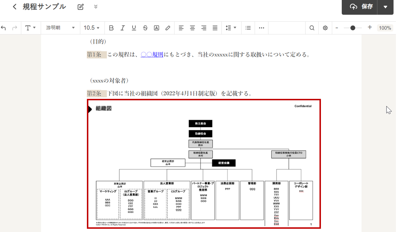Screen dimensions: 397x232
Task: Toggle underline formatting
Action: click(134, 28)
